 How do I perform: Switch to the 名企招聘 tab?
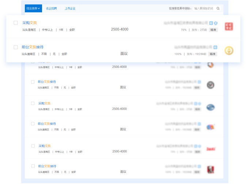[51, 8]
